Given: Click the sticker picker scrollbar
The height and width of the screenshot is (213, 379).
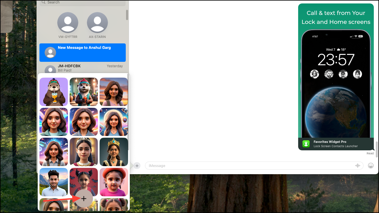Looking at the screenshot, I should 128,112.
